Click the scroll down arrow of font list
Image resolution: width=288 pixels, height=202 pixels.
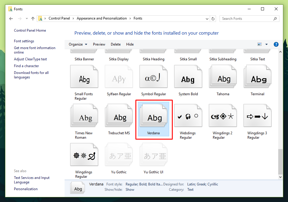[x=280, y=177]
